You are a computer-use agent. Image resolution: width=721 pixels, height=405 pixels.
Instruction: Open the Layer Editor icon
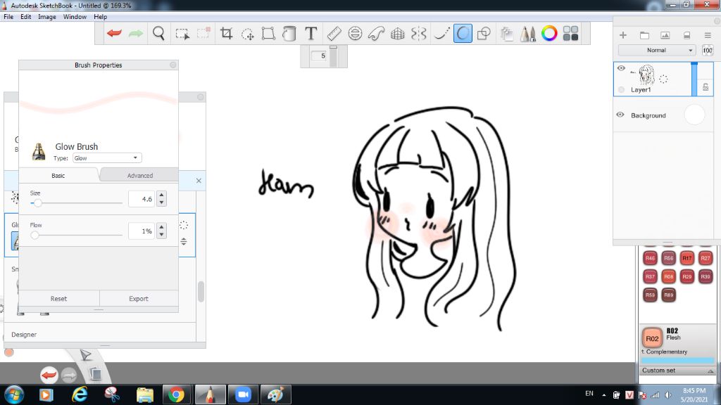coord(507,34)
